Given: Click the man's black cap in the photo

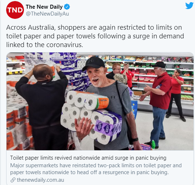Looking at the screenshot, I should [94, 63].
